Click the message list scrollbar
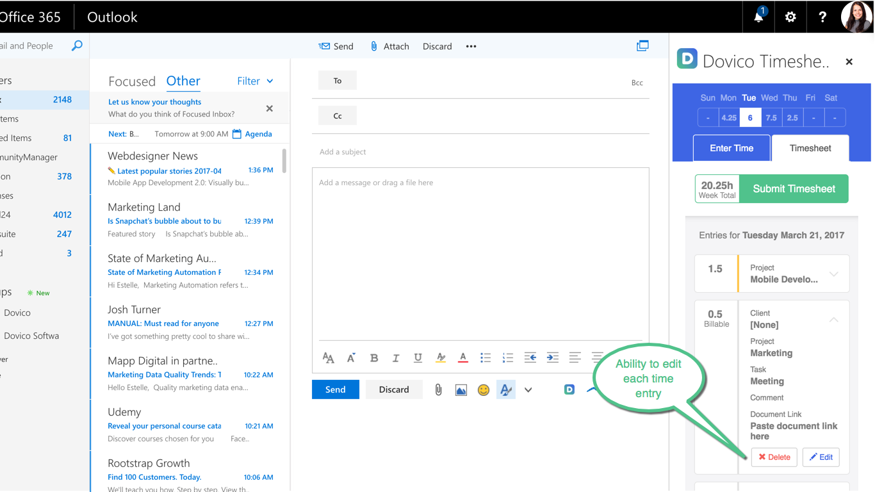The width and height of the screenshot is (875, 492). (x=284, y=160)
